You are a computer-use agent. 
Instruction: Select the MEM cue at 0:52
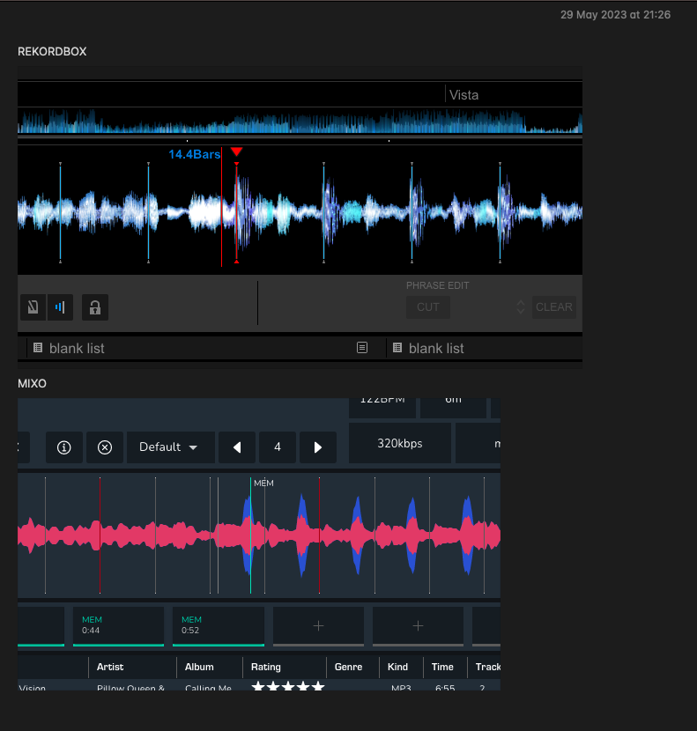(x=219, y=625)
